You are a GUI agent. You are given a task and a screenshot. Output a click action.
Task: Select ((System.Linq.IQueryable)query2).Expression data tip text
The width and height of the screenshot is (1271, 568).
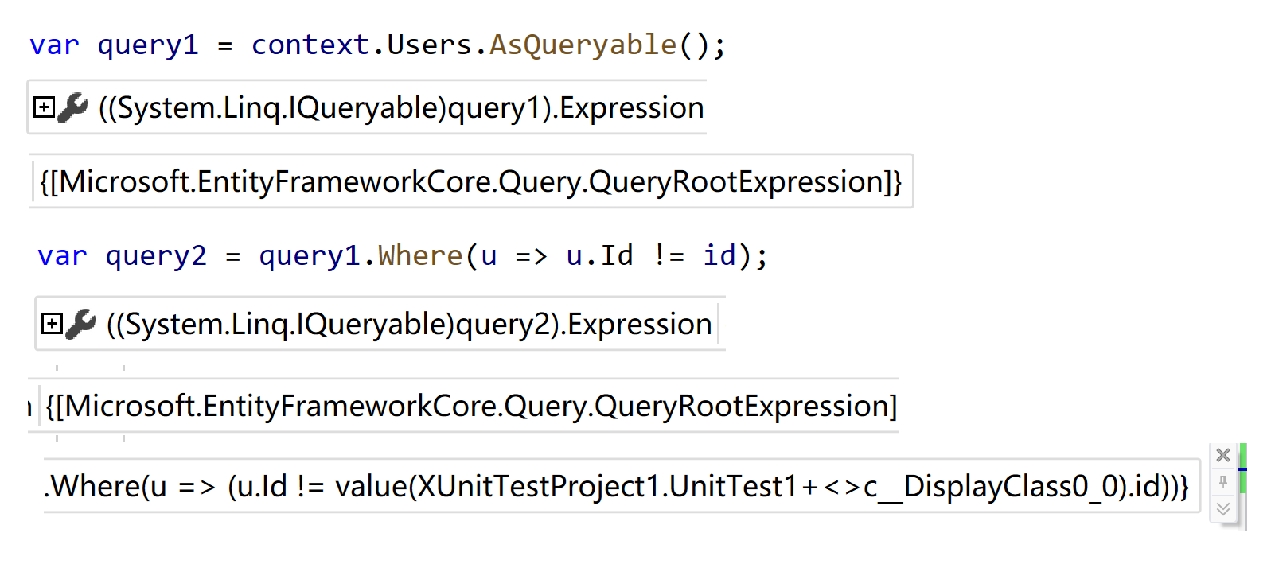tap(409, 325)
